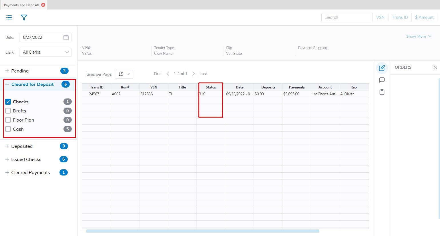Expand the Issued Checks section
The height and width of the screenshot is (236, 440).
7,159
